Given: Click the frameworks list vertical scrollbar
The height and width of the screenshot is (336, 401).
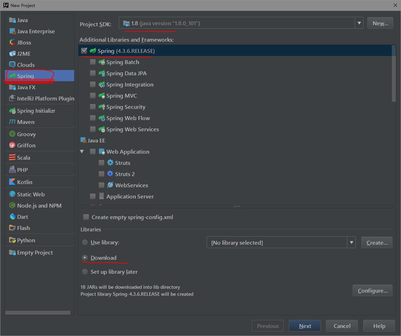Looking at the screenshot, I should [394, 73].
